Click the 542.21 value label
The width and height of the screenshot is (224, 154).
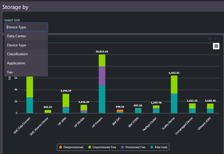click(48, 107)
